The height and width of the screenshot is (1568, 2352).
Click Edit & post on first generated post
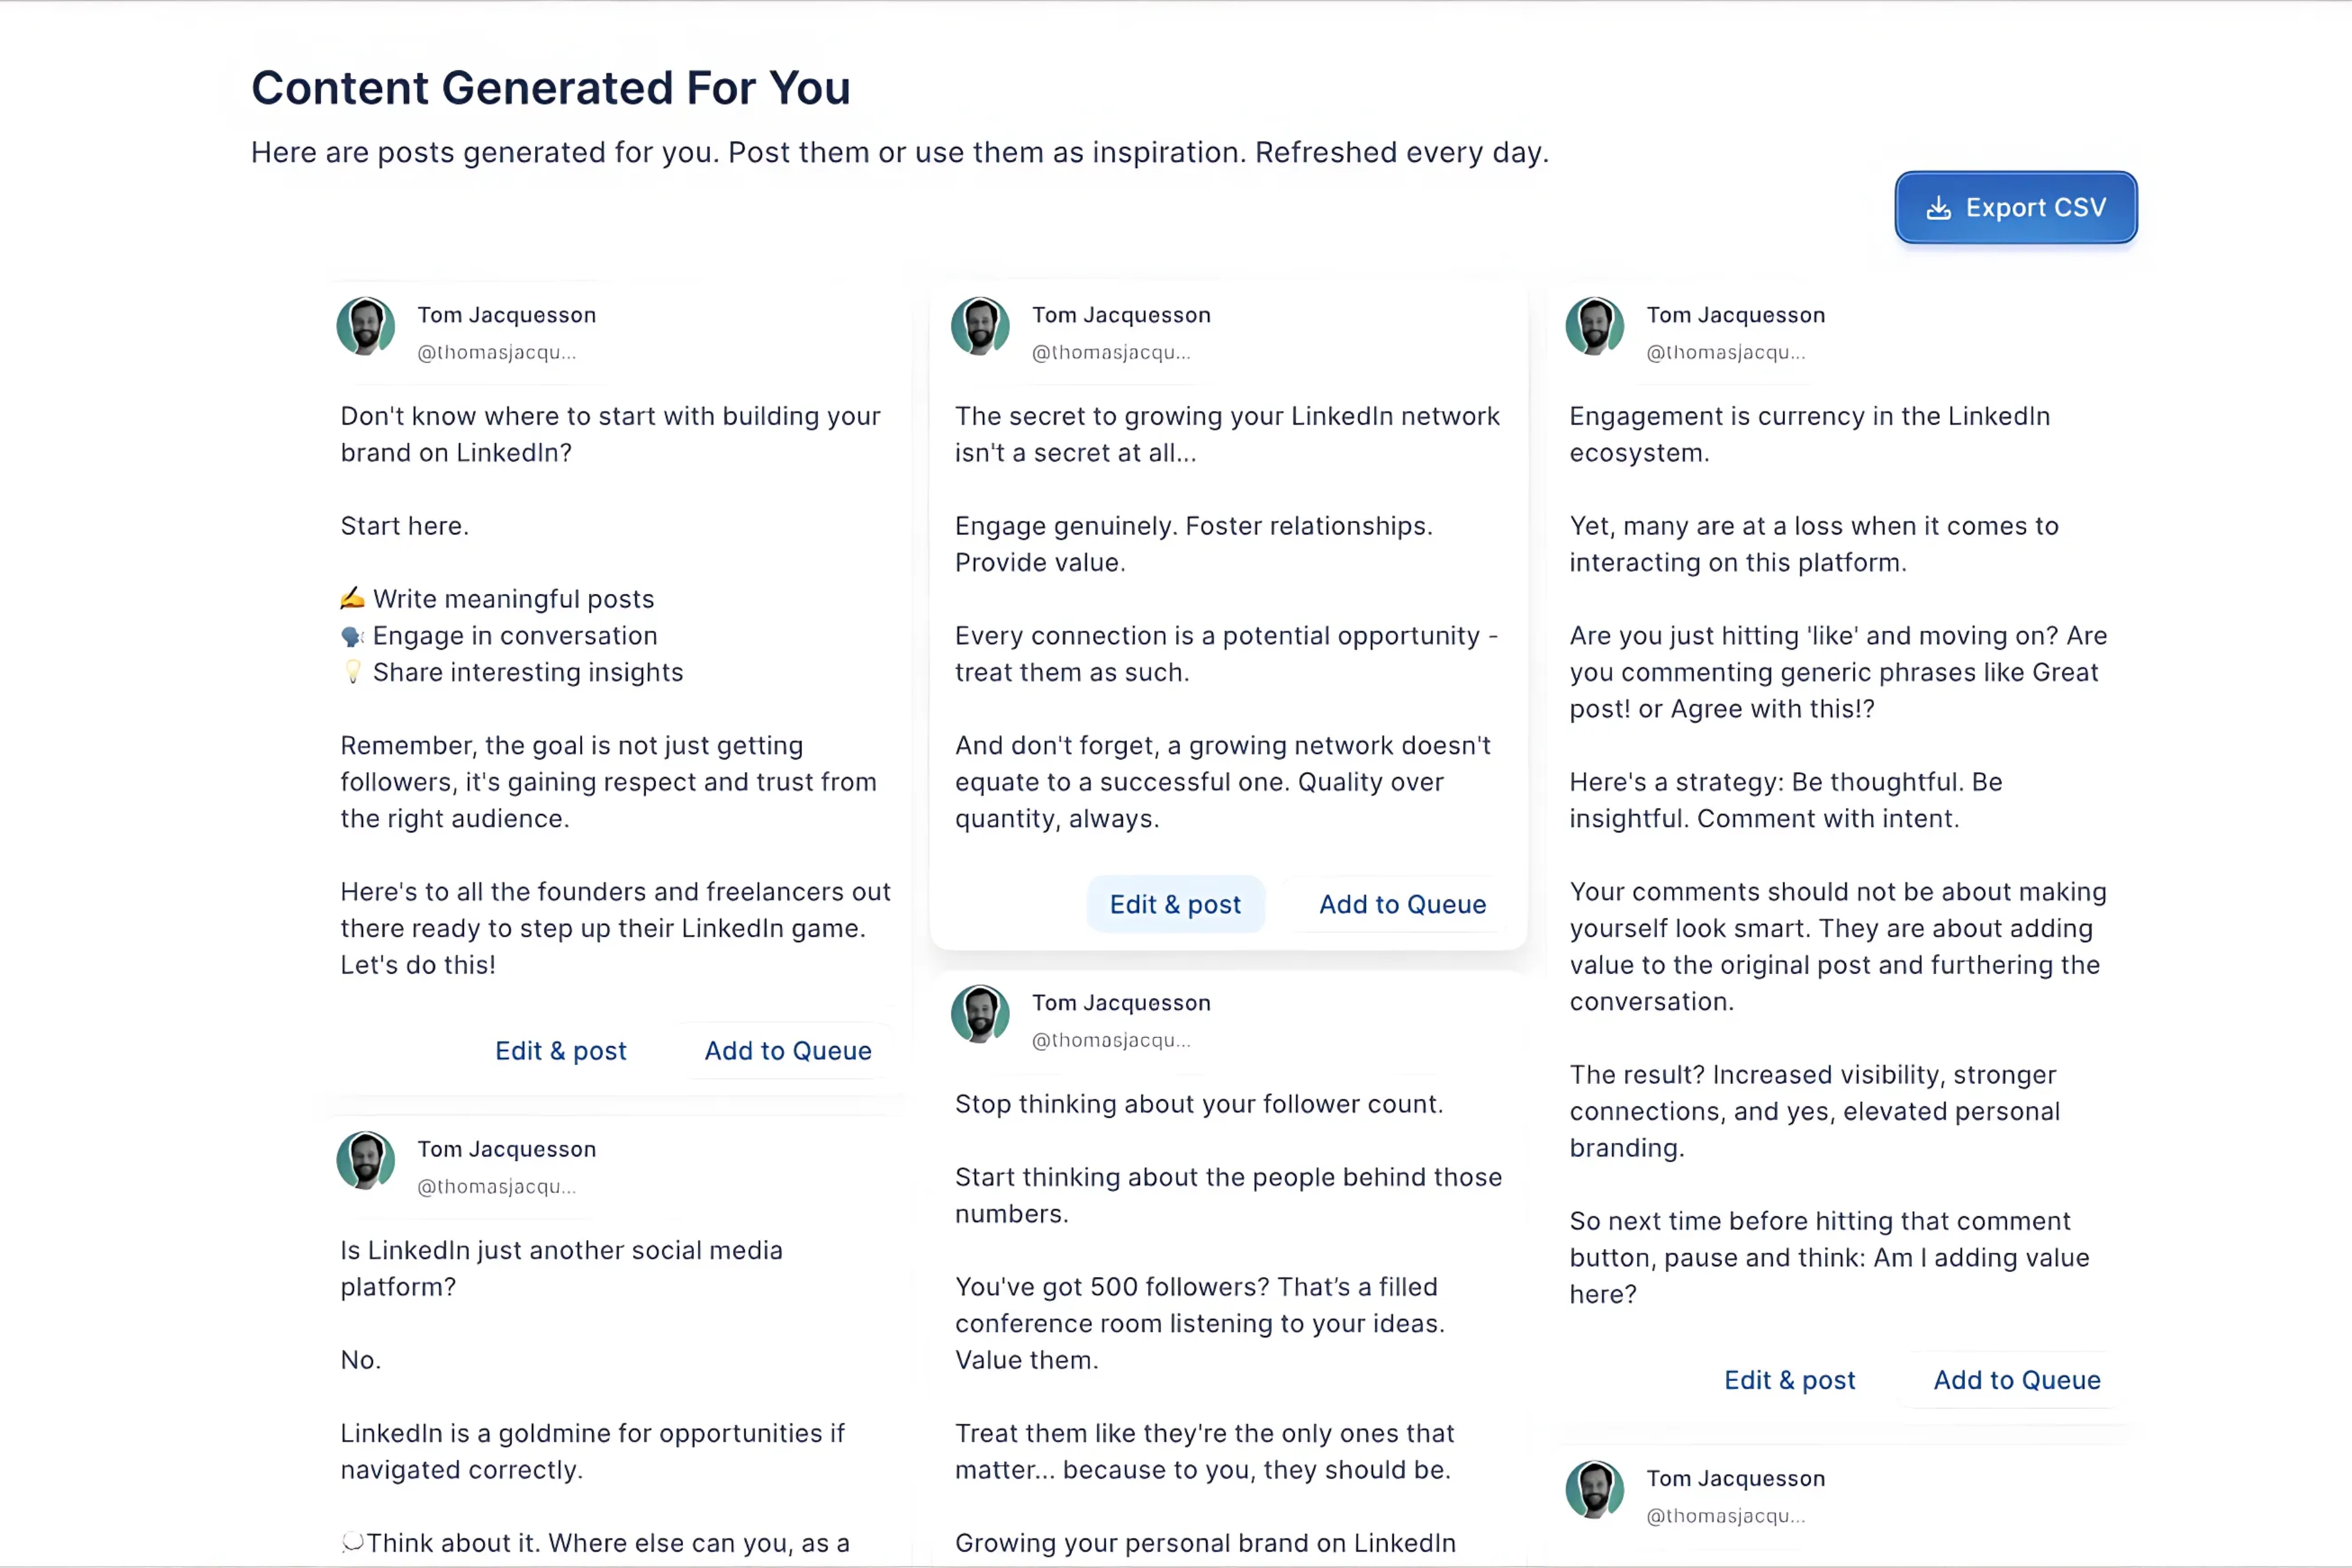tap(560, 1050)
